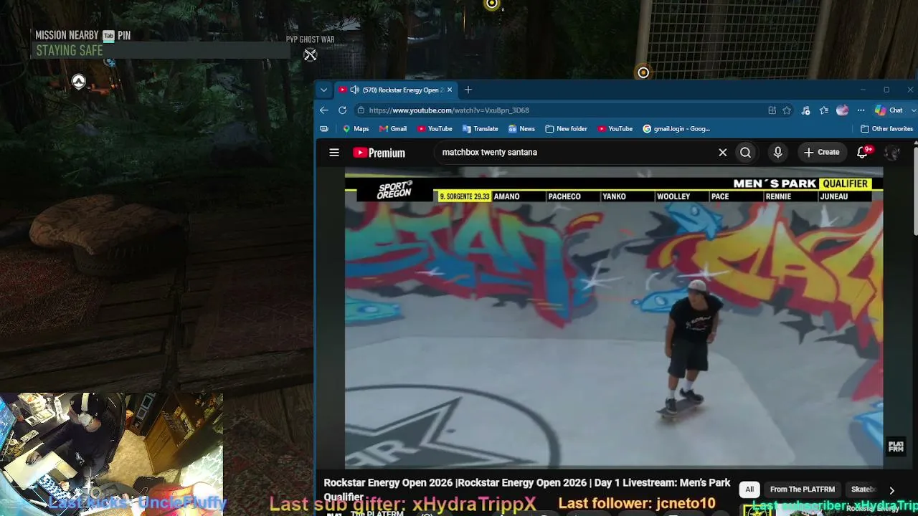Select the From The PLATFRM chip

803,489
